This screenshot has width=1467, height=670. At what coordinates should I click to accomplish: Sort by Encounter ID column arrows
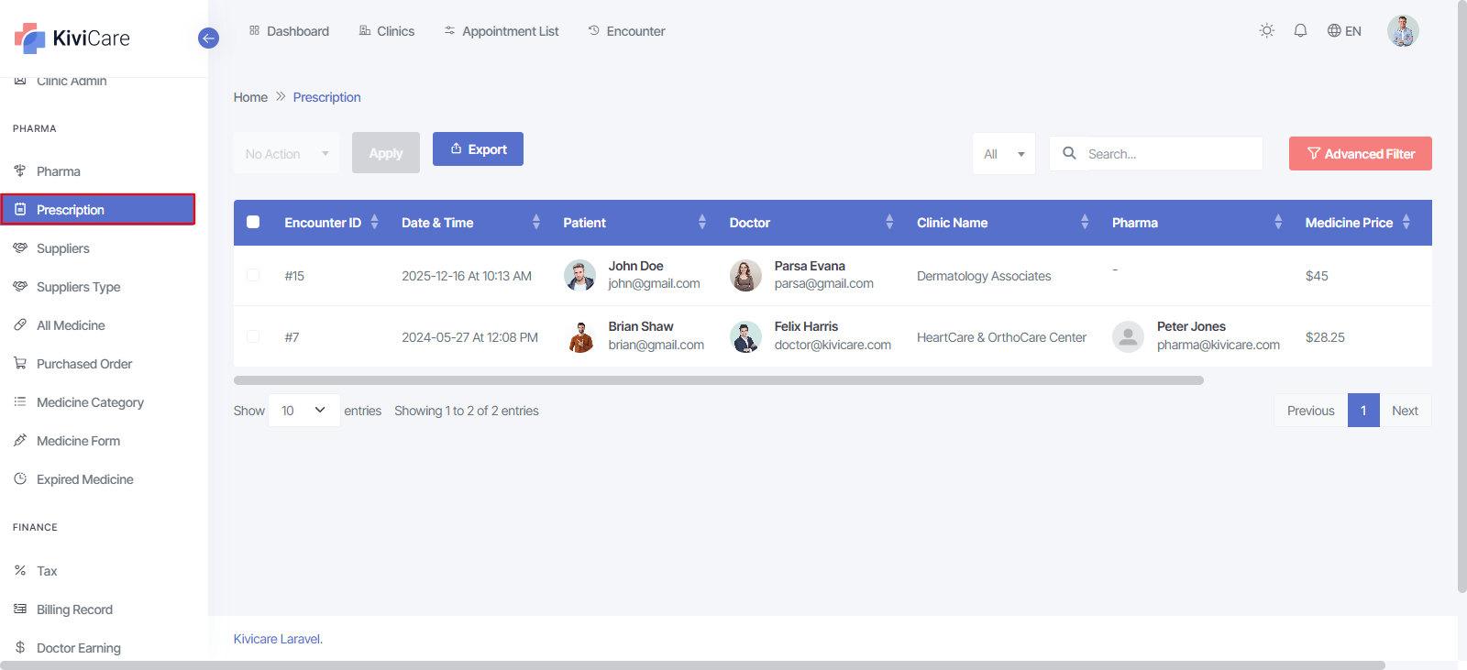(374, 223)
